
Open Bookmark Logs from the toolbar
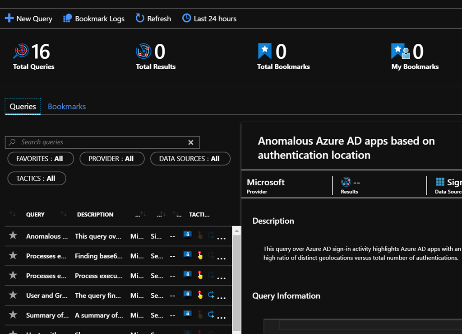point(94,19)
